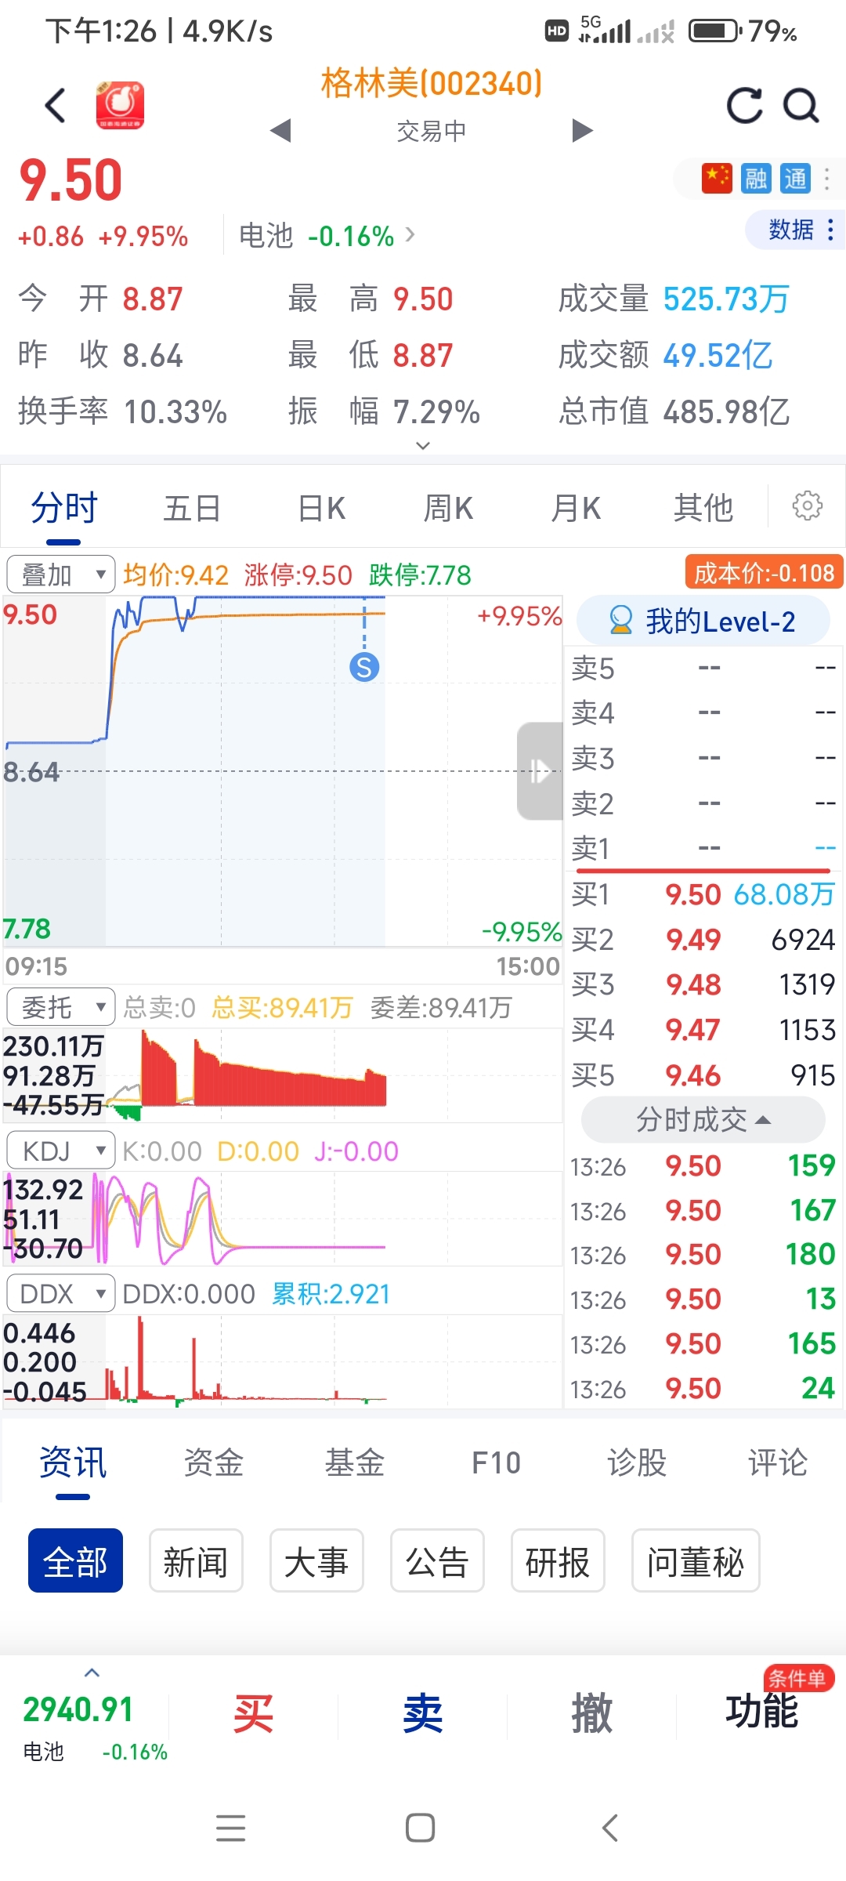Screen dimensions: 846x1881
Task: Select 买1 bid price 9.50
Action: [x=703, y=893]
